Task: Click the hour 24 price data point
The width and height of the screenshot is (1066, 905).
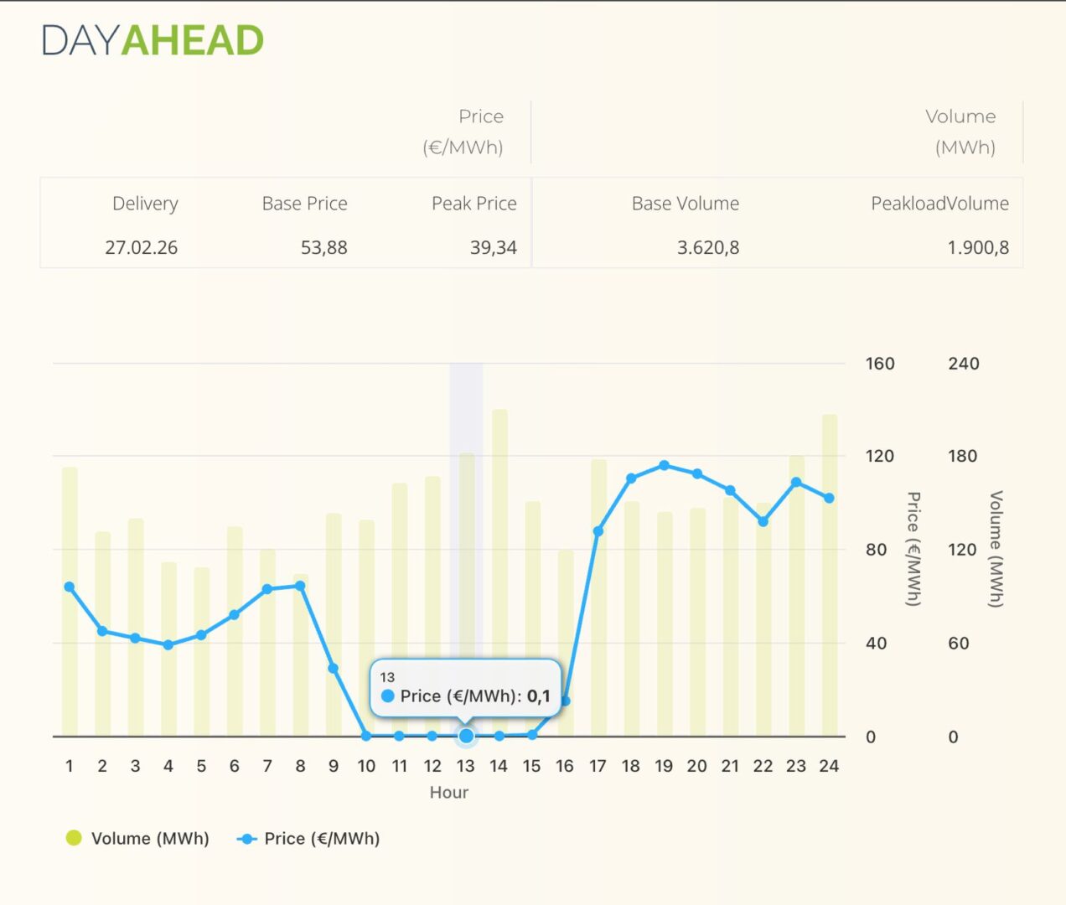Action: tap(829, 498)
